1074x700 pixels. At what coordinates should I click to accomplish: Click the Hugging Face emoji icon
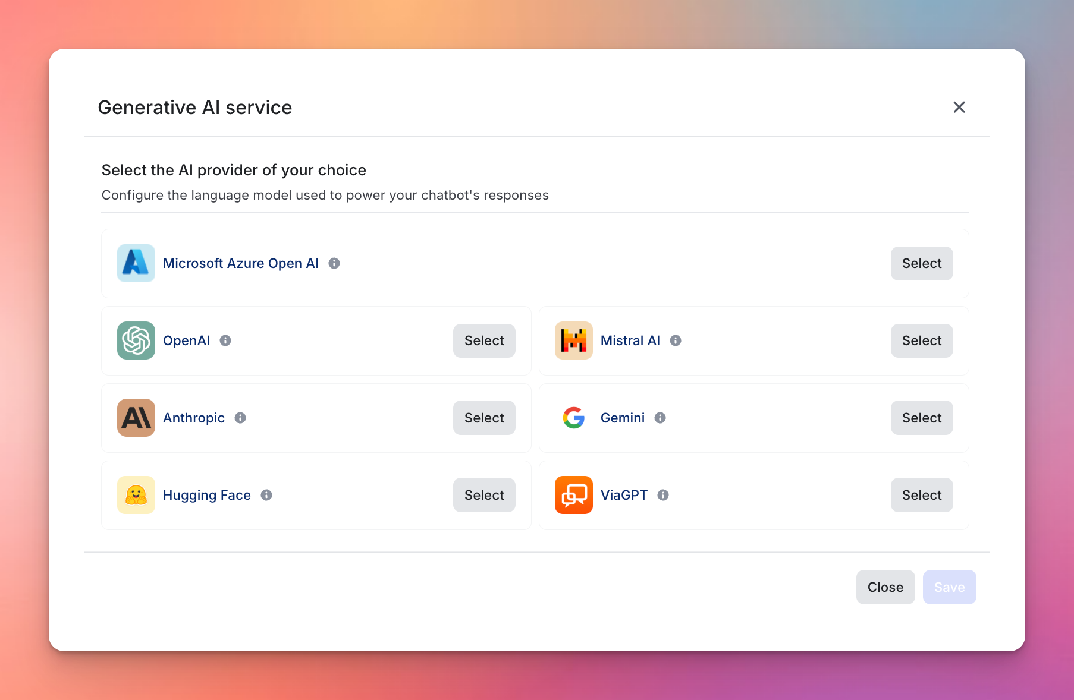[x=136, y=495]
